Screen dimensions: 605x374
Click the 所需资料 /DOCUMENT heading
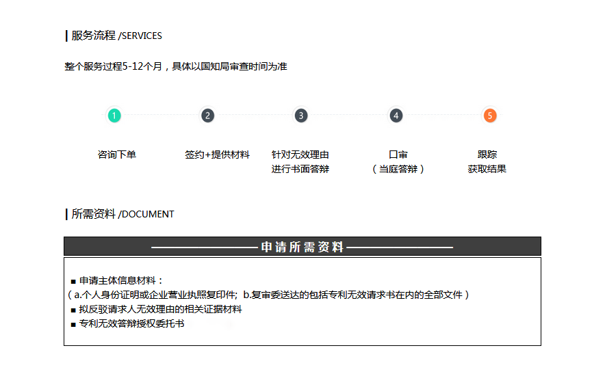[x=123, y=214]
